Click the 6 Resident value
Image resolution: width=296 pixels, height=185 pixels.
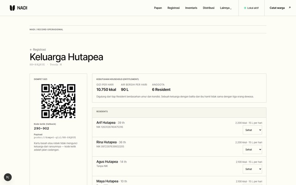click(x=161, y=90)
